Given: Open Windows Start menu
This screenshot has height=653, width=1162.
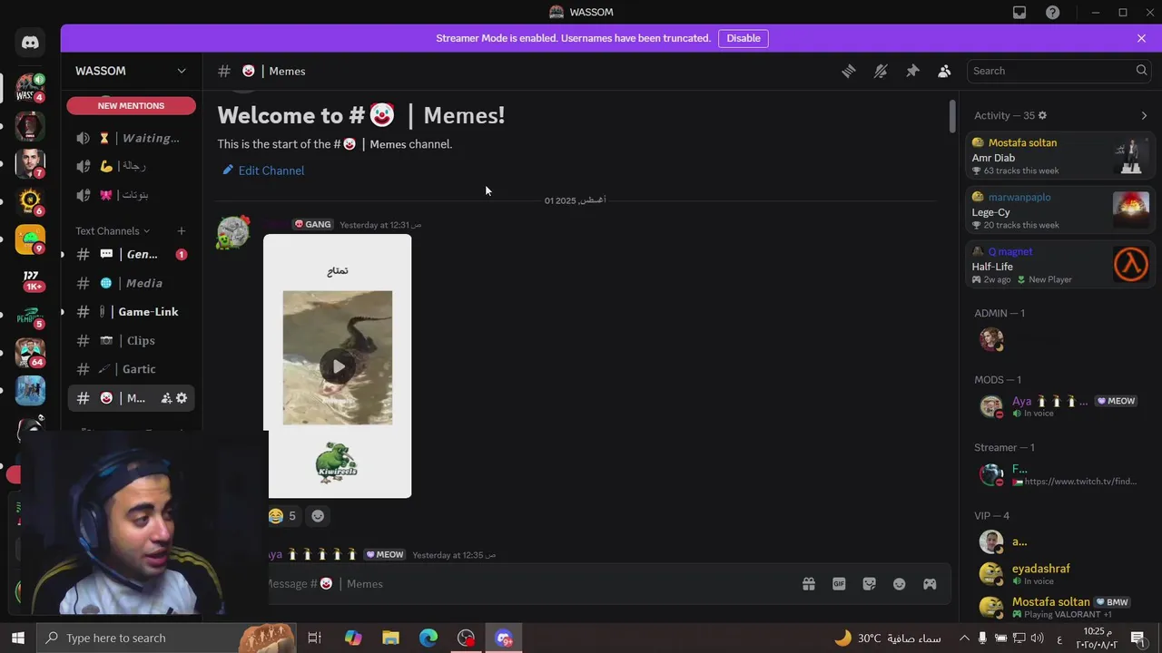Looking at the screenshot, I should 18,638.
